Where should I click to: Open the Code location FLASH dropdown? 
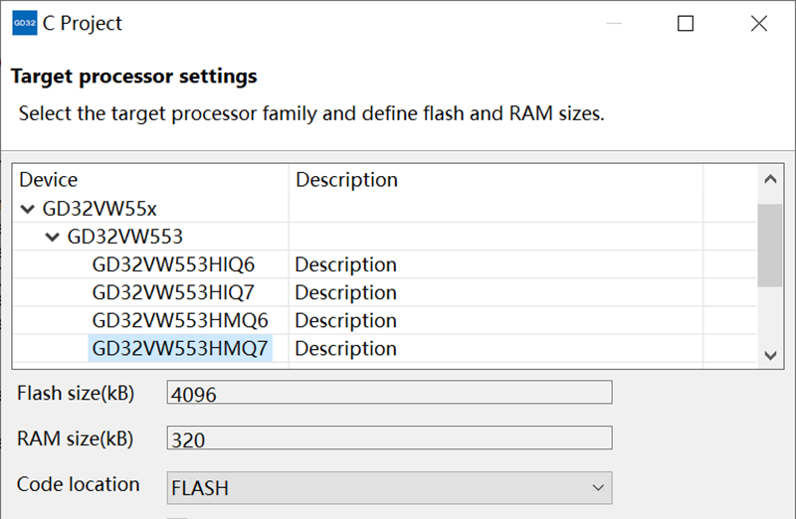(x=389, y=487)
